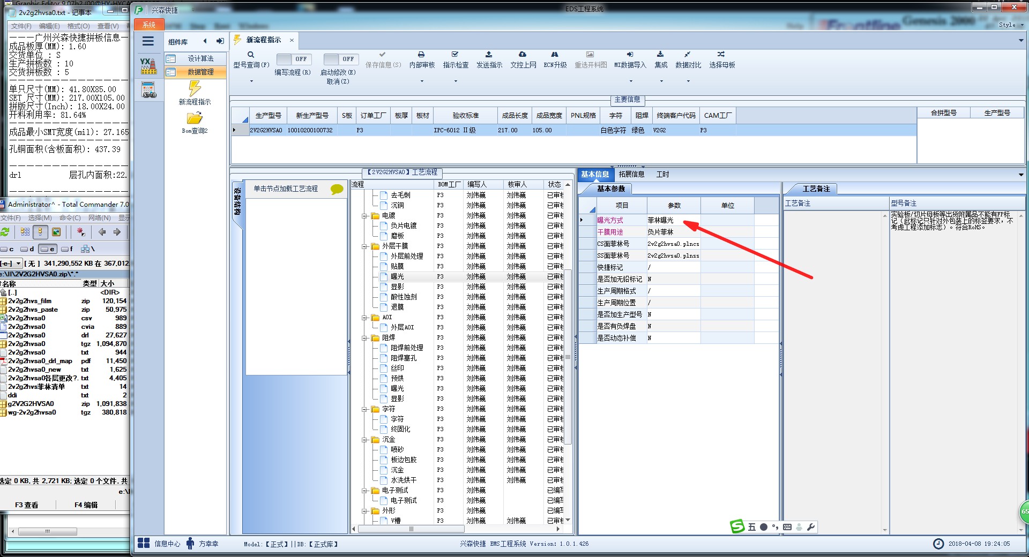The image size is (1029, 557).
Task: Click 系统 orange button
Action: click(x=149, y=25)
